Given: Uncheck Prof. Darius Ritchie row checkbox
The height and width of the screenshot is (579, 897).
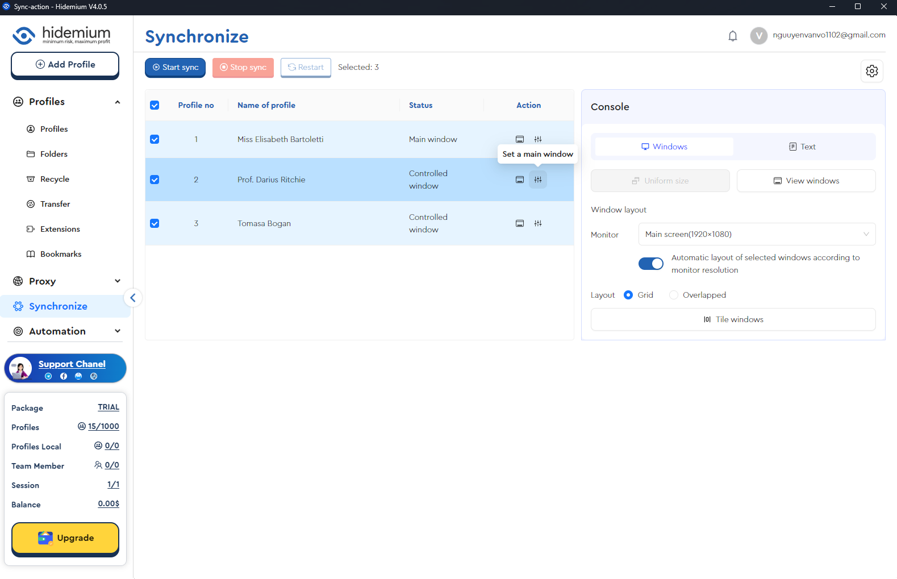Looking at the screenshot, I should pos(155,180).
